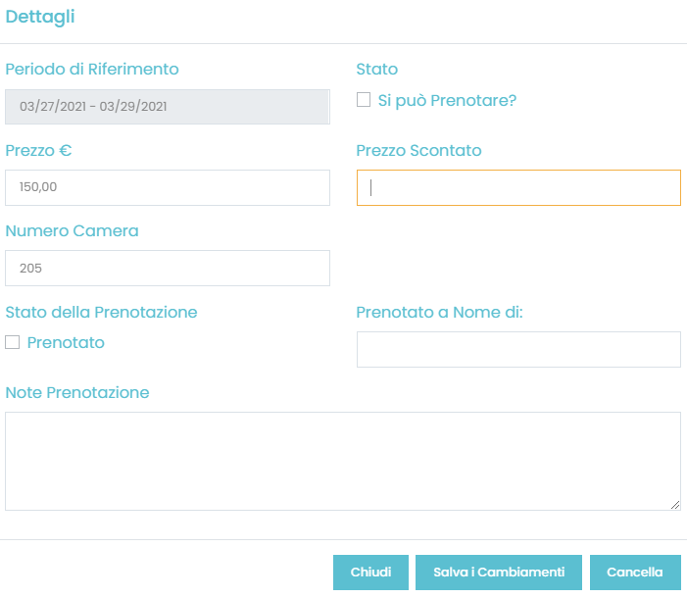Viewport: 687px width, 598px height.
Task: Enable the 'Prenotato' checkbox
Action: click(13, 343)
